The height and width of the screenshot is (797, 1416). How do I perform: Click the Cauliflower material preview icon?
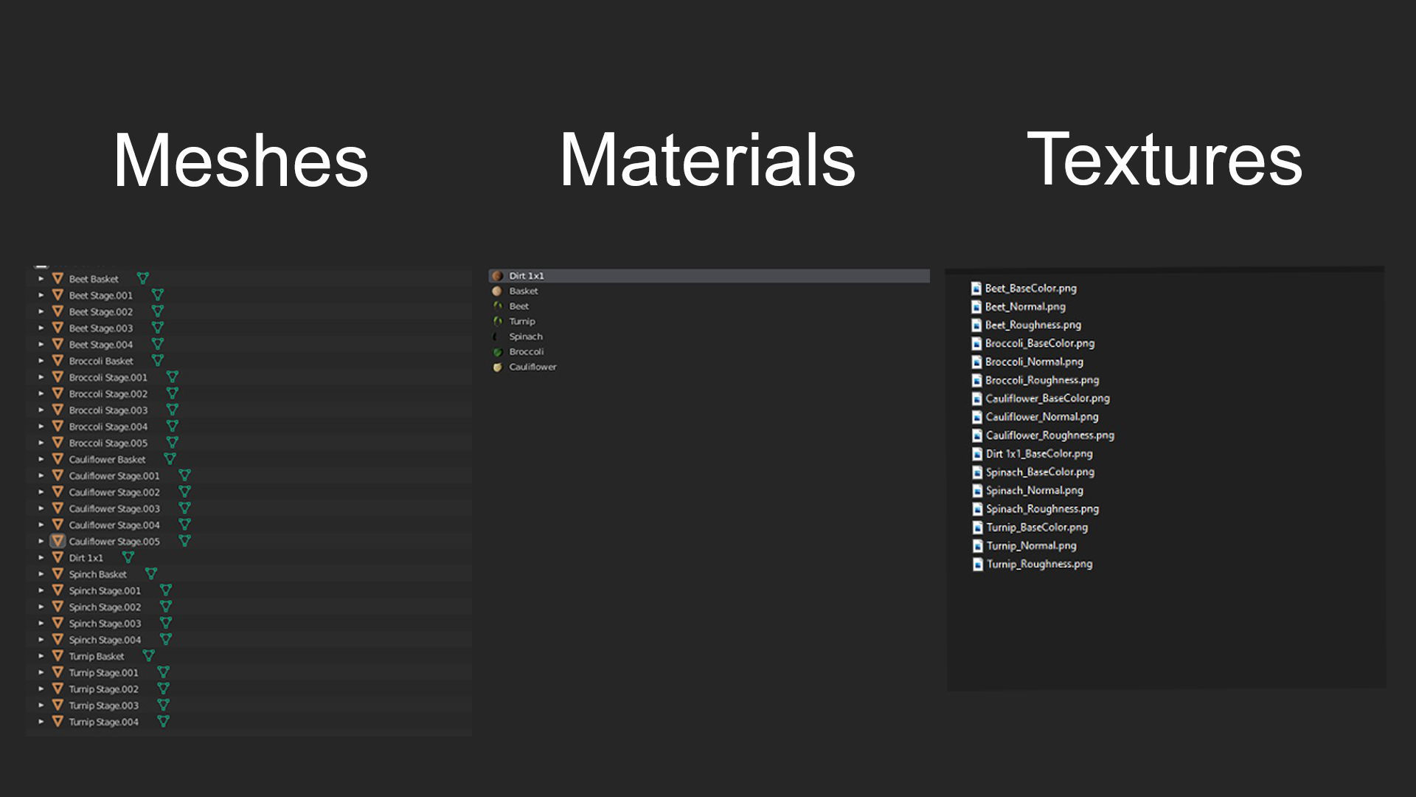tap(497, 368)
